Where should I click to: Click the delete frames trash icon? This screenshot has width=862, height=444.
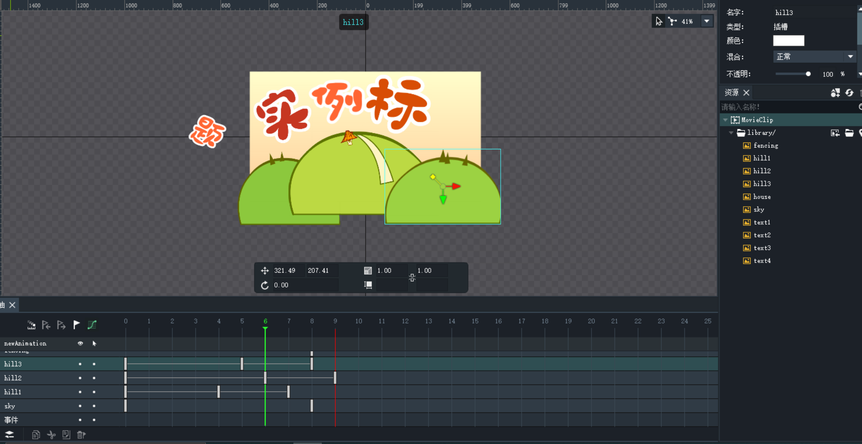coord(81,435)
